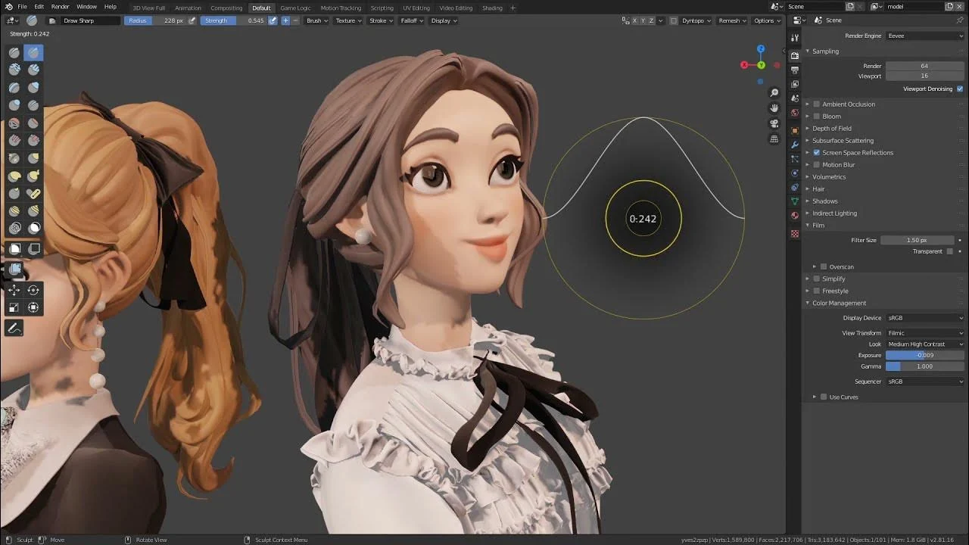Open the Render menu
Viewport: 969px width, 545px height.
point(60,7)
